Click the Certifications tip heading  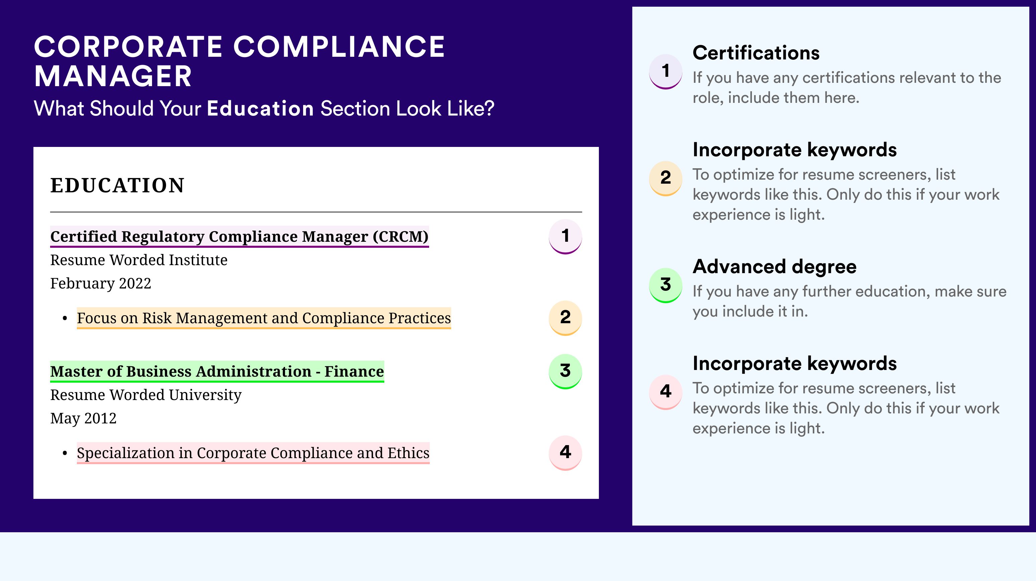756,53
